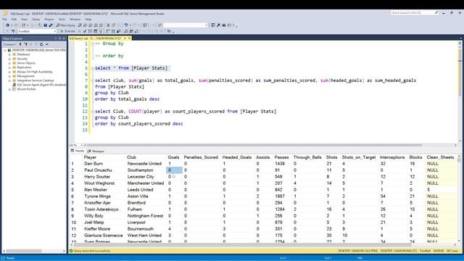Click the Object Explorer horizontal scrollbar
This screenshot has width=464, height=261.
click(x=33, y=251)
